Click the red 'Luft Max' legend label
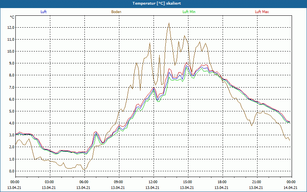This screenshot has height=192, width=307. (262, 12)
